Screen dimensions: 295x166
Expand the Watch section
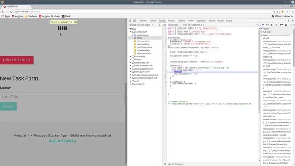[x=262, y=29]
